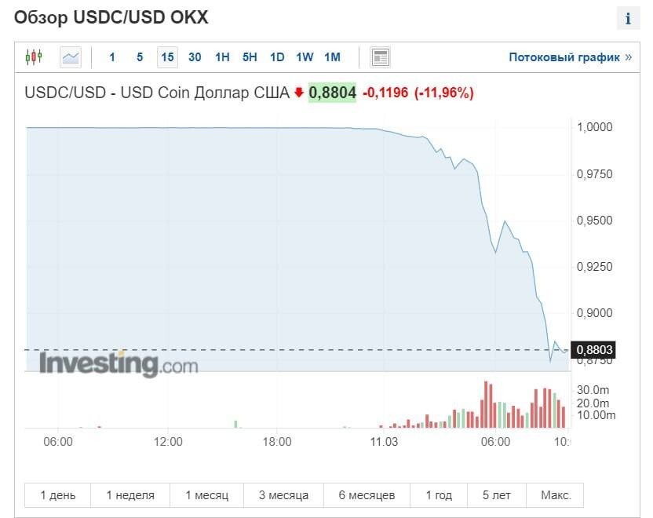Viewport: 653px width, 518px height.
Task: Switch to the 1H interval
Action: point(222,57)
